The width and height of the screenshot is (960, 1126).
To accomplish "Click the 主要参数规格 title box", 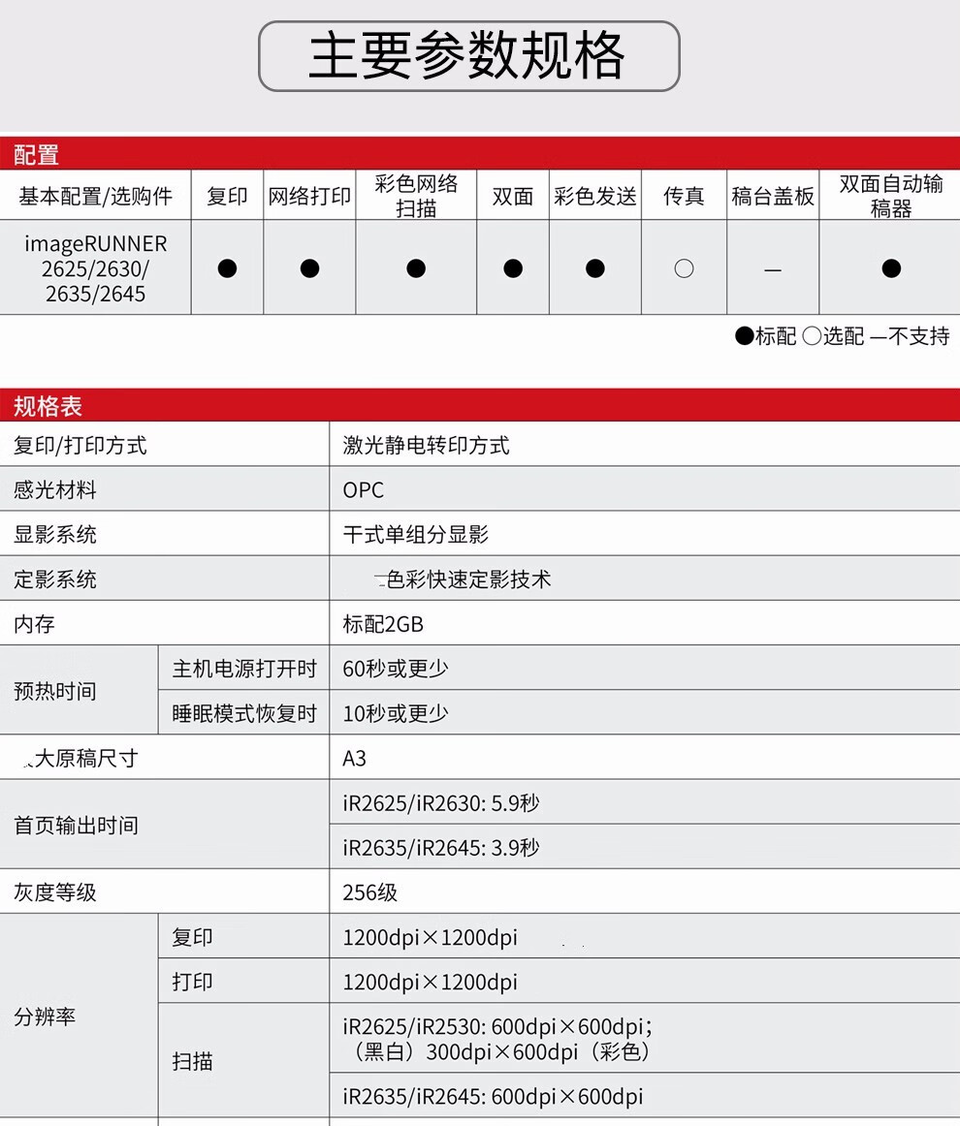I will (x=468, y=56).
